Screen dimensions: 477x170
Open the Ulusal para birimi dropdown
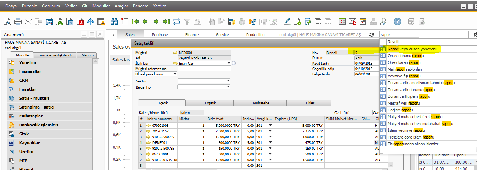tap(175, 74)
